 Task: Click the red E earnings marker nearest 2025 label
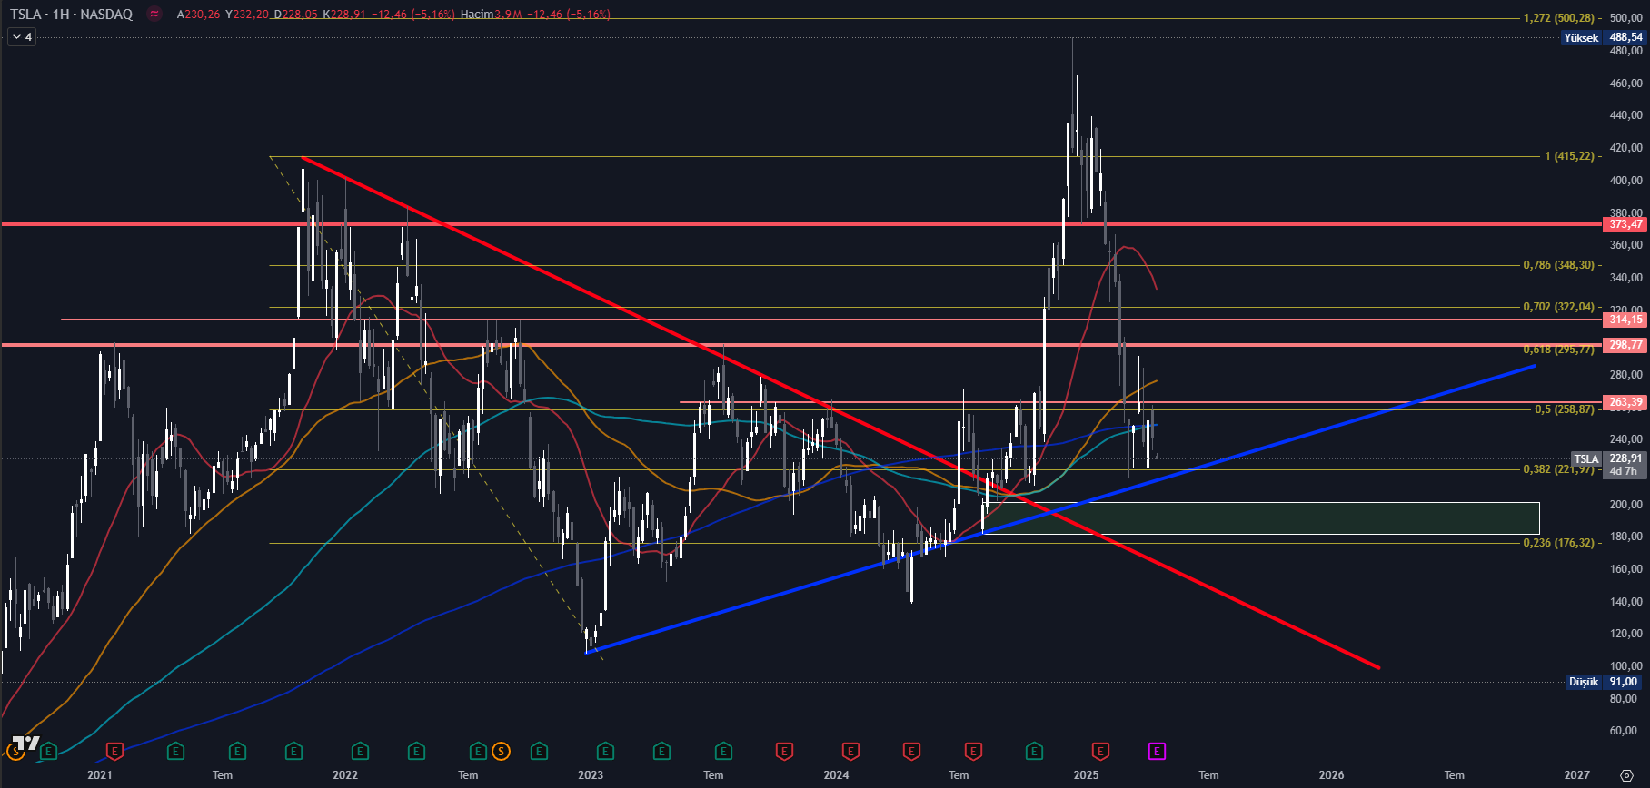coord(1100,752)
